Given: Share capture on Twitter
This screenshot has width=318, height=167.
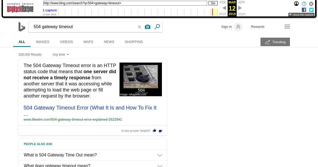Looking at the screenshot, I should coord(311,10).
